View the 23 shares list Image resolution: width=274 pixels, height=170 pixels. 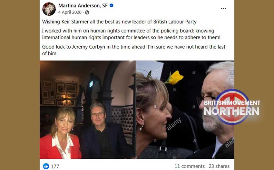pos(219,166)
